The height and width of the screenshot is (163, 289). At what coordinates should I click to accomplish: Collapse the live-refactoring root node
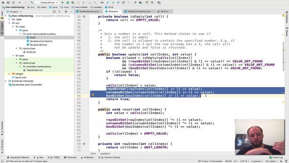(6, 16)
